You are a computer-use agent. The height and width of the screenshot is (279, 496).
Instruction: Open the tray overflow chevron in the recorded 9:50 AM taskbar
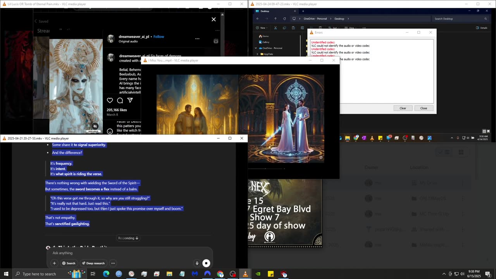(x=452, y=138)
